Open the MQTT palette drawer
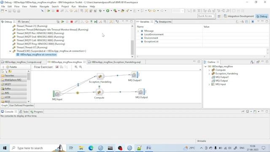 (14, 84)
